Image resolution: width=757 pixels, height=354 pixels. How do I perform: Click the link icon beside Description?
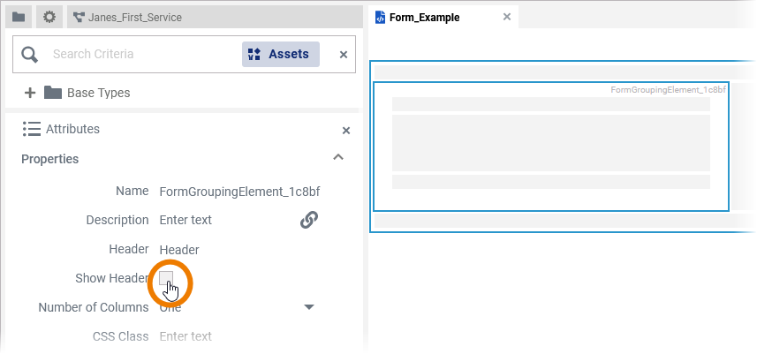(309, 220)
